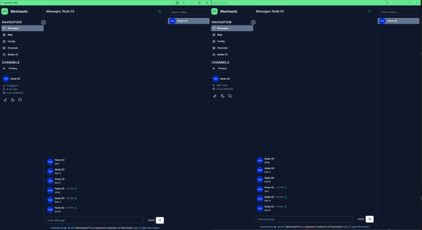The width and height of the screenshot is (422, 230).
Task: Click the Vercel link in the Messages: Node 03 window footer
Action: (x=69, y=228)
